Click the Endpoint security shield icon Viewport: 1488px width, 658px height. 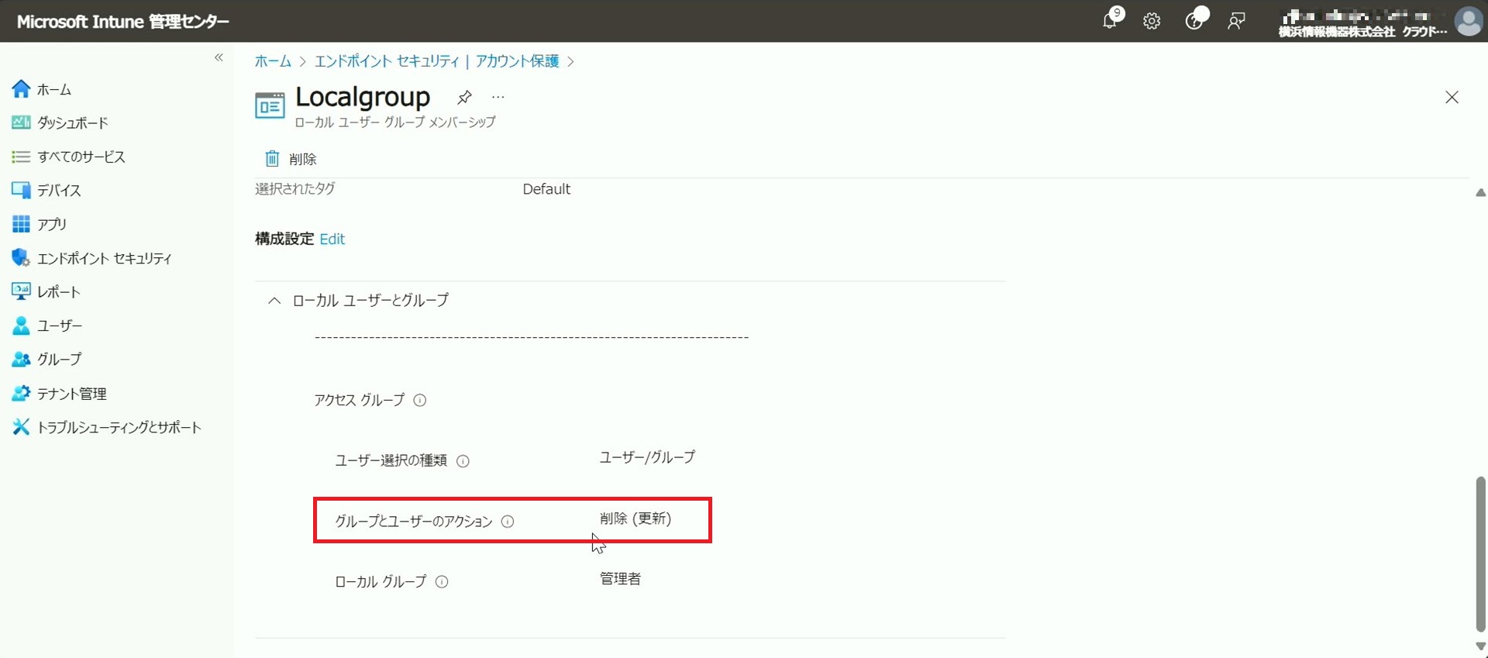(21, 257)
